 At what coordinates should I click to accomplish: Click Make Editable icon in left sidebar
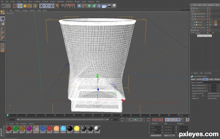3,12
